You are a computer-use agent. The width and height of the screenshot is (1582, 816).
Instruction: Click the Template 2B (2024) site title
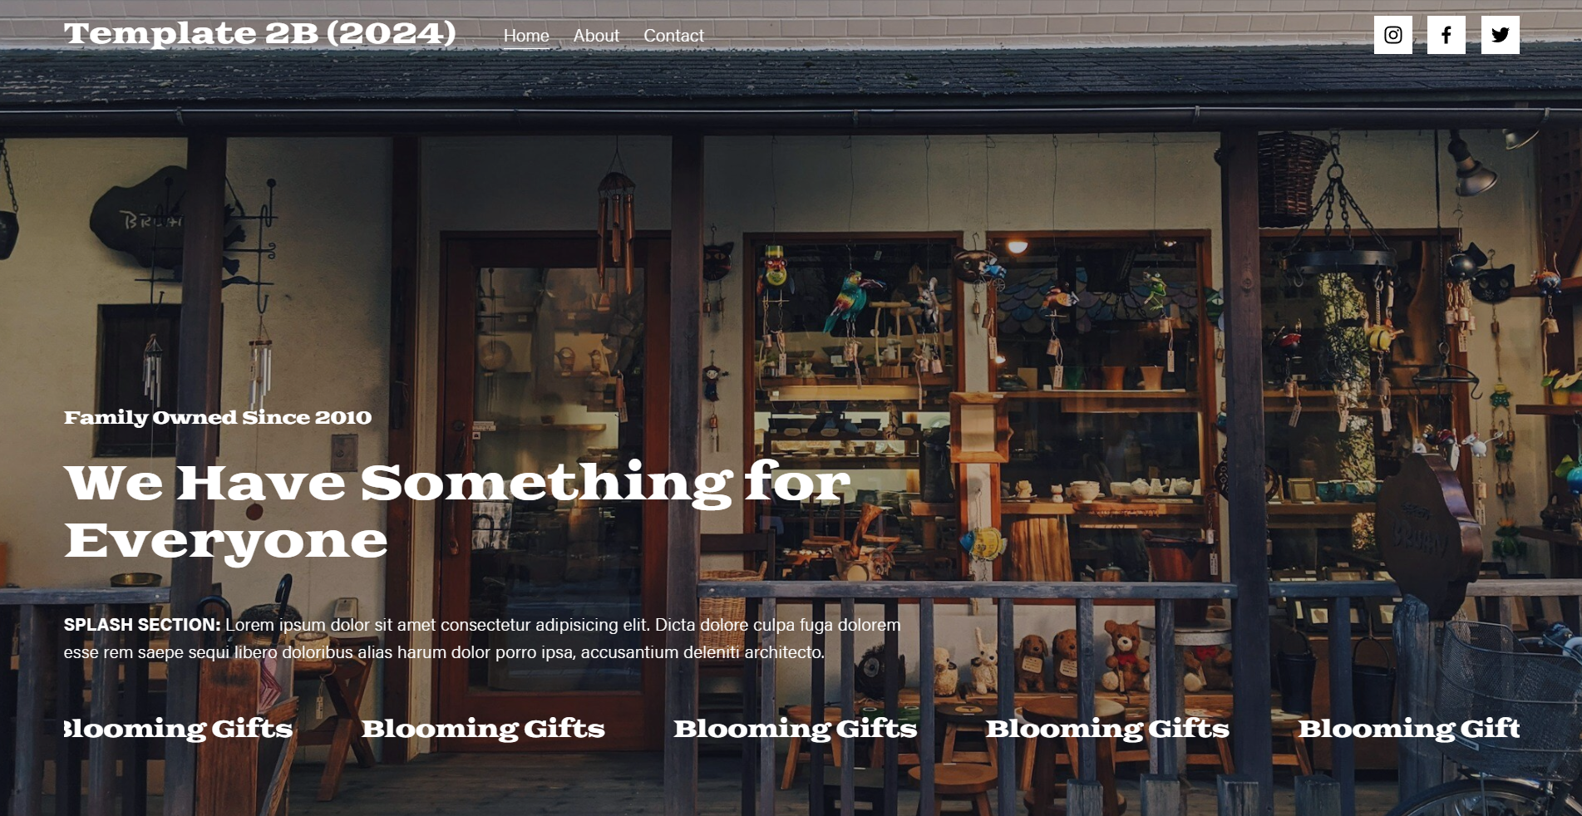point(260,34)
